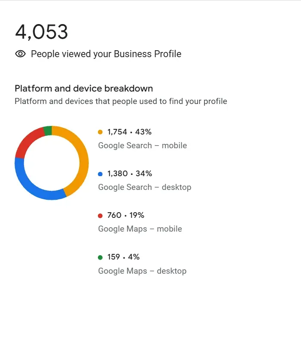Click "People viewed your Business Profile" text
301x342 pixels.
(x=106, y=54)
